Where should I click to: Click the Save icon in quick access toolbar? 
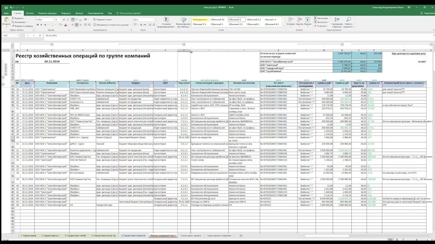(6, 7)
